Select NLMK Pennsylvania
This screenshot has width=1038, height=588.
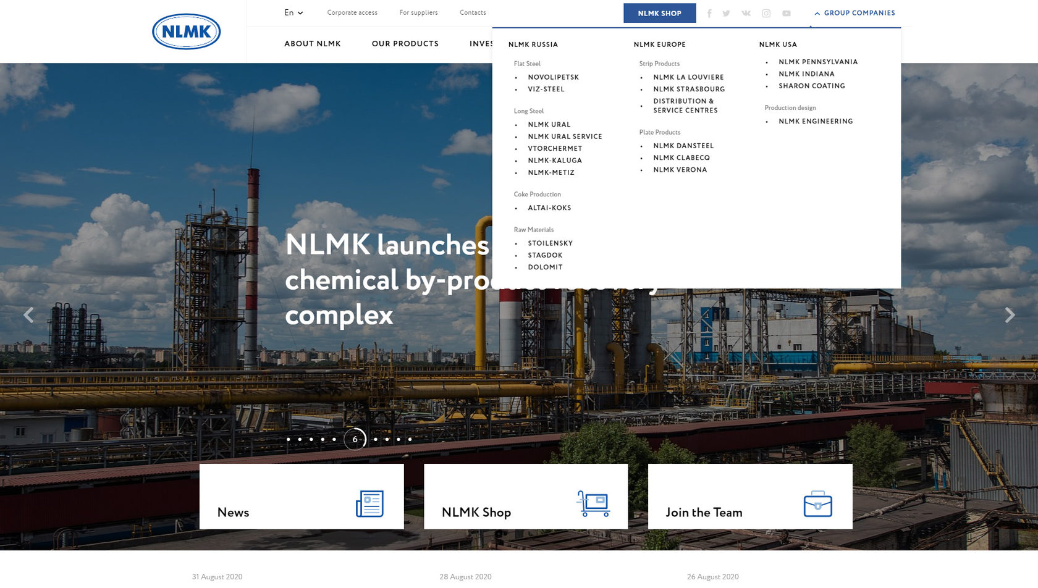point(818,62)
